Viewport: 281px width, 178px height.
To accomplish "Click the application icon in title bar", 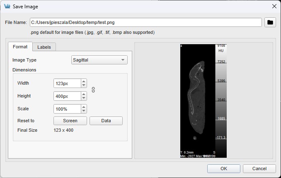I will 7,6.
